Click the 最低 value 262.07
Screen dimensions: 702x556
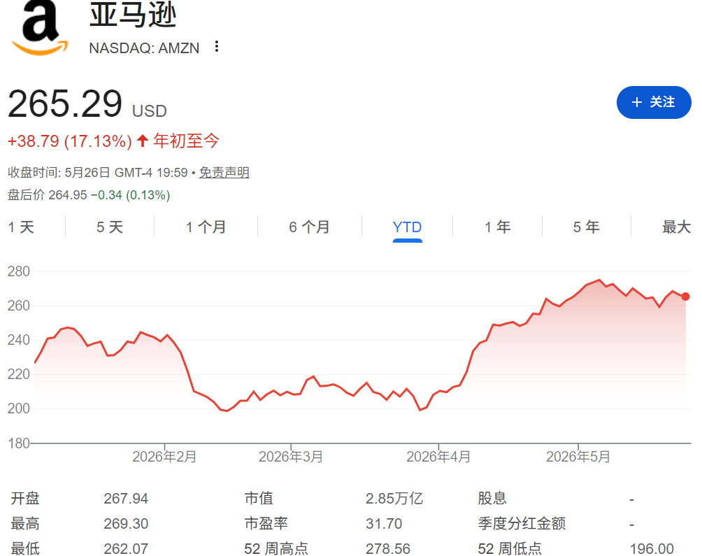pyautogui.click(x=126, y=548)
